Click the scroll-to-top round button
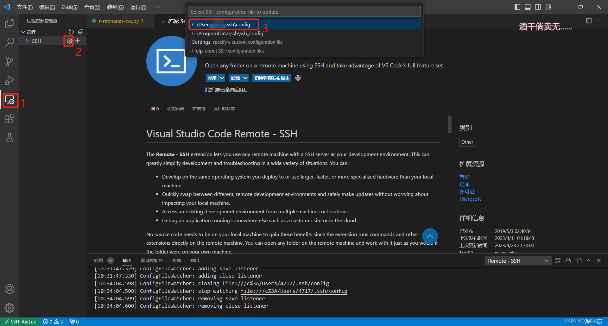608x326 pixels. pos(430,236)
